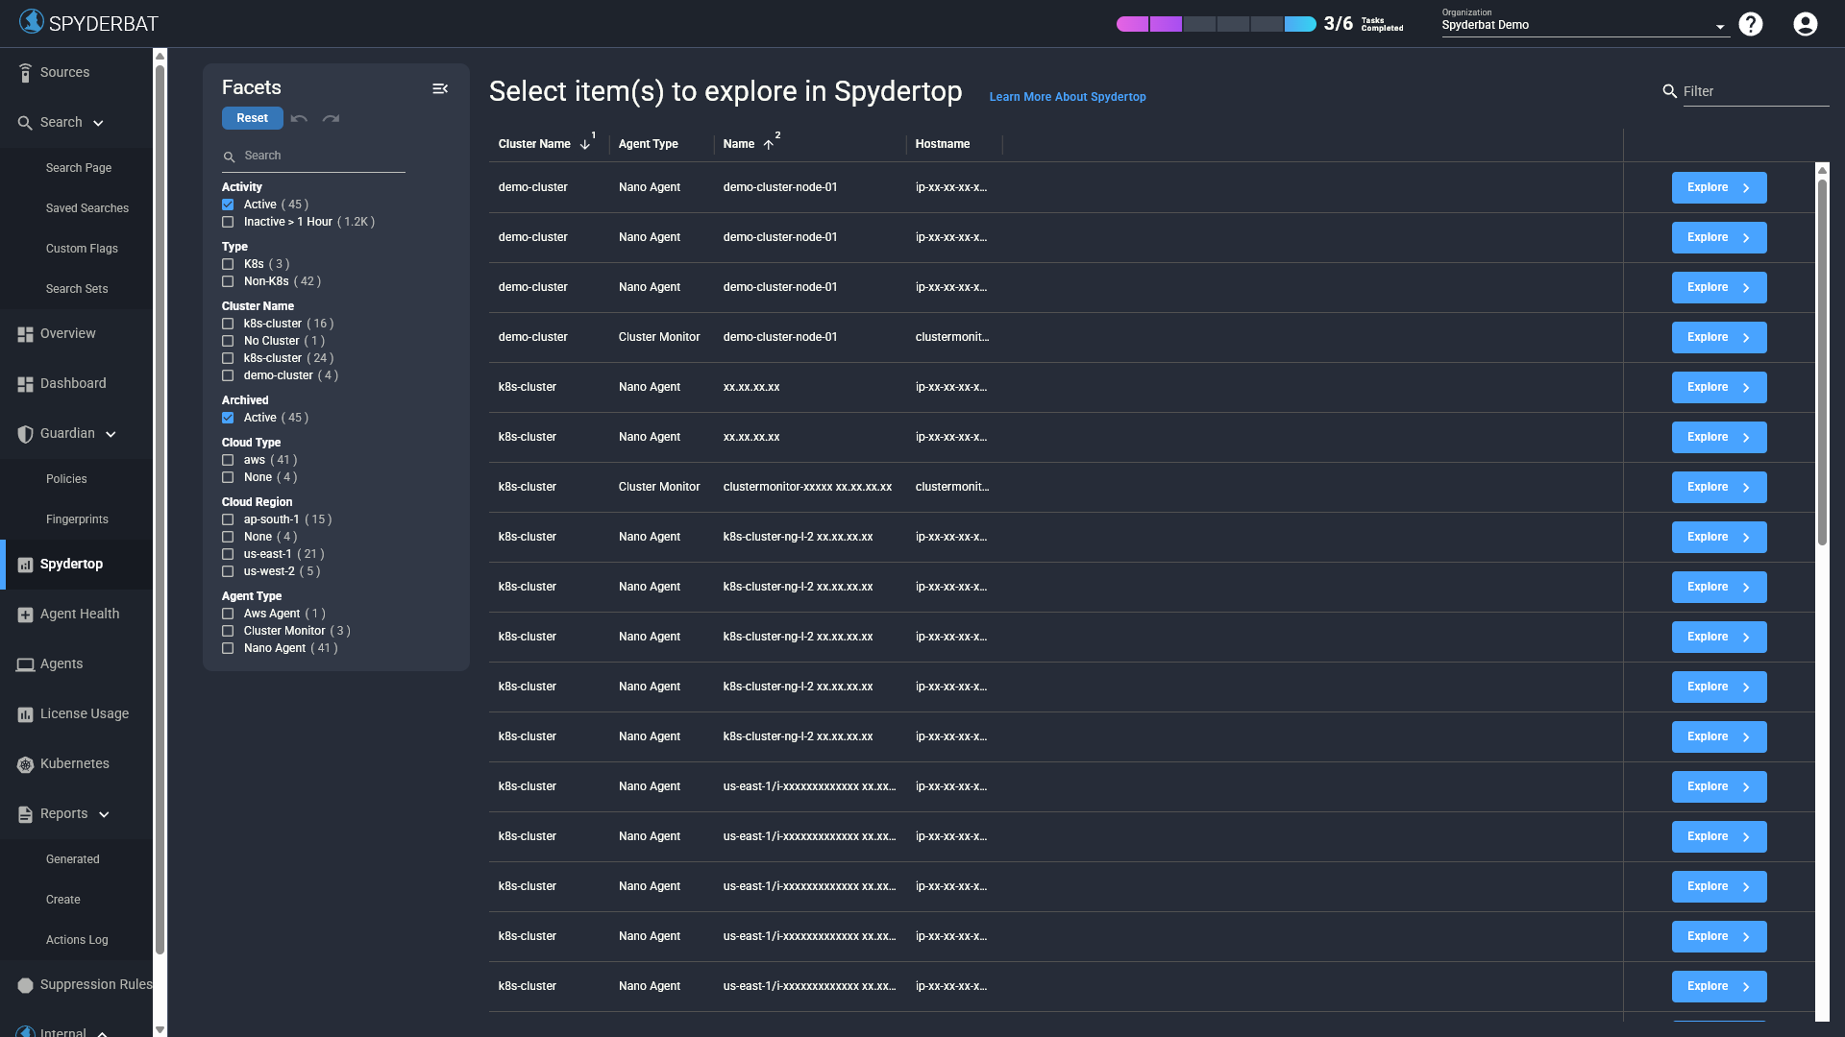Click the user account avatar icon
1845x1037 pixels.
1805,24
